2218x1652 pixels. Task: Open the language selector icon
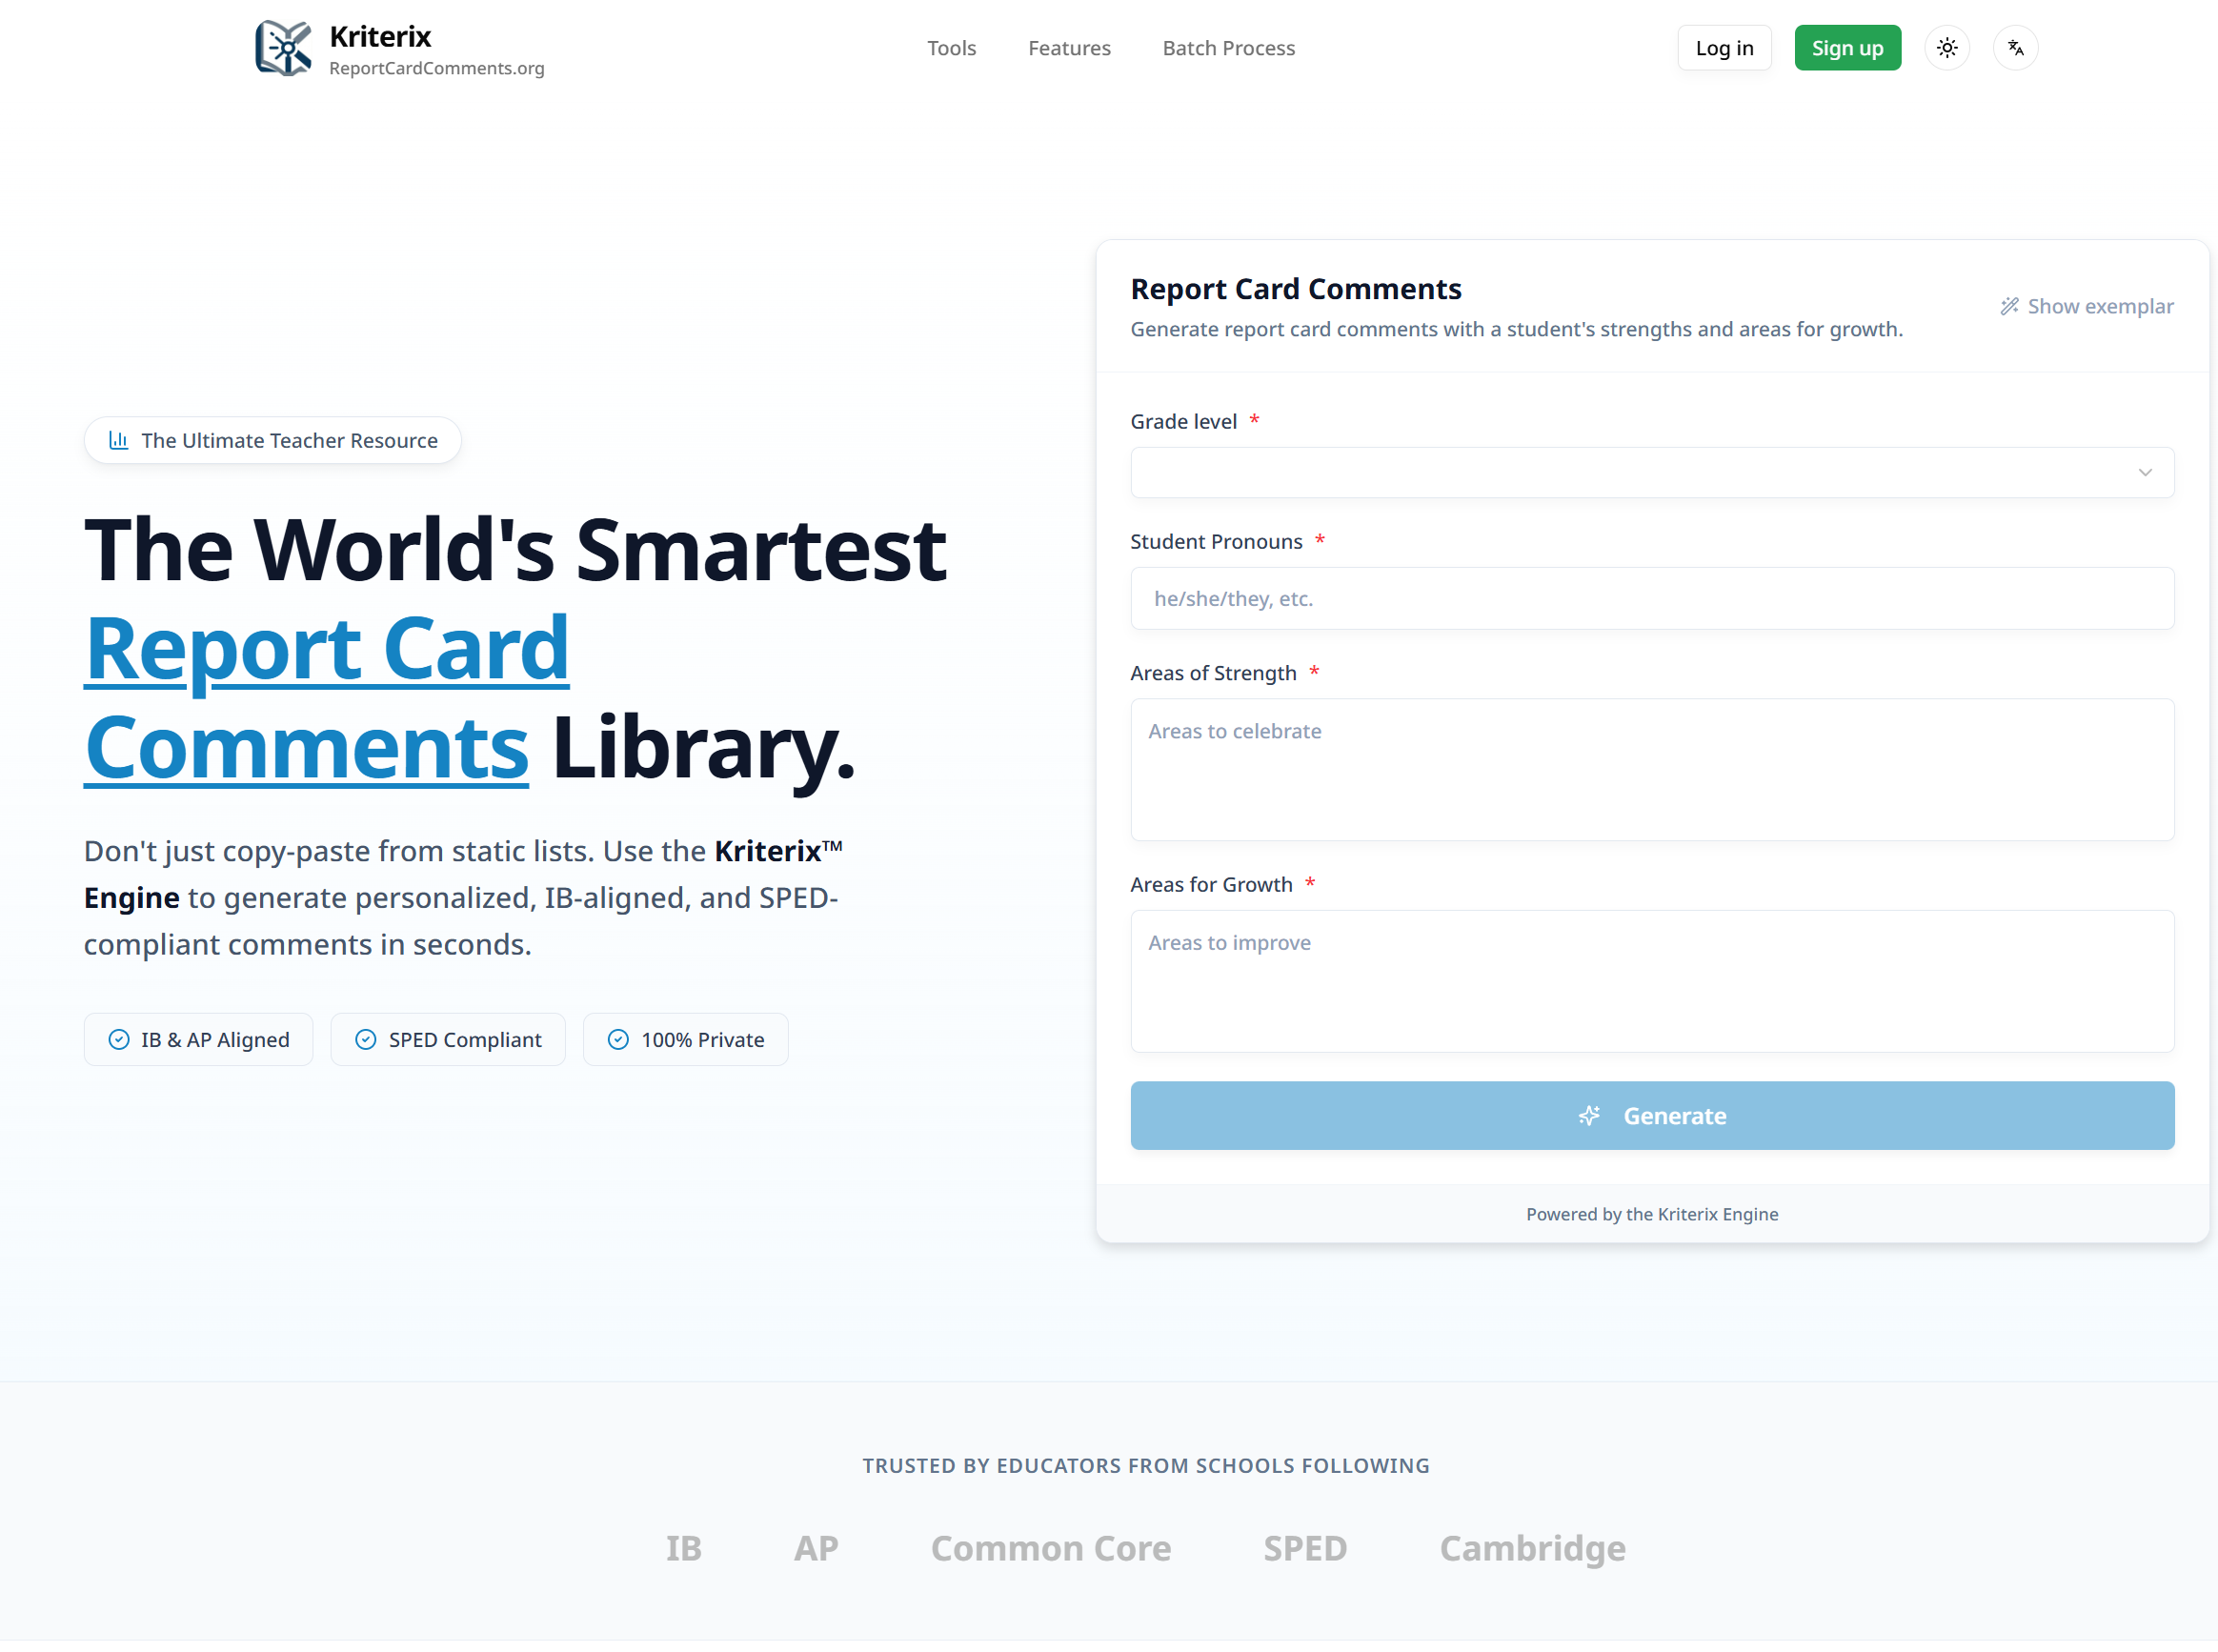2015,47
